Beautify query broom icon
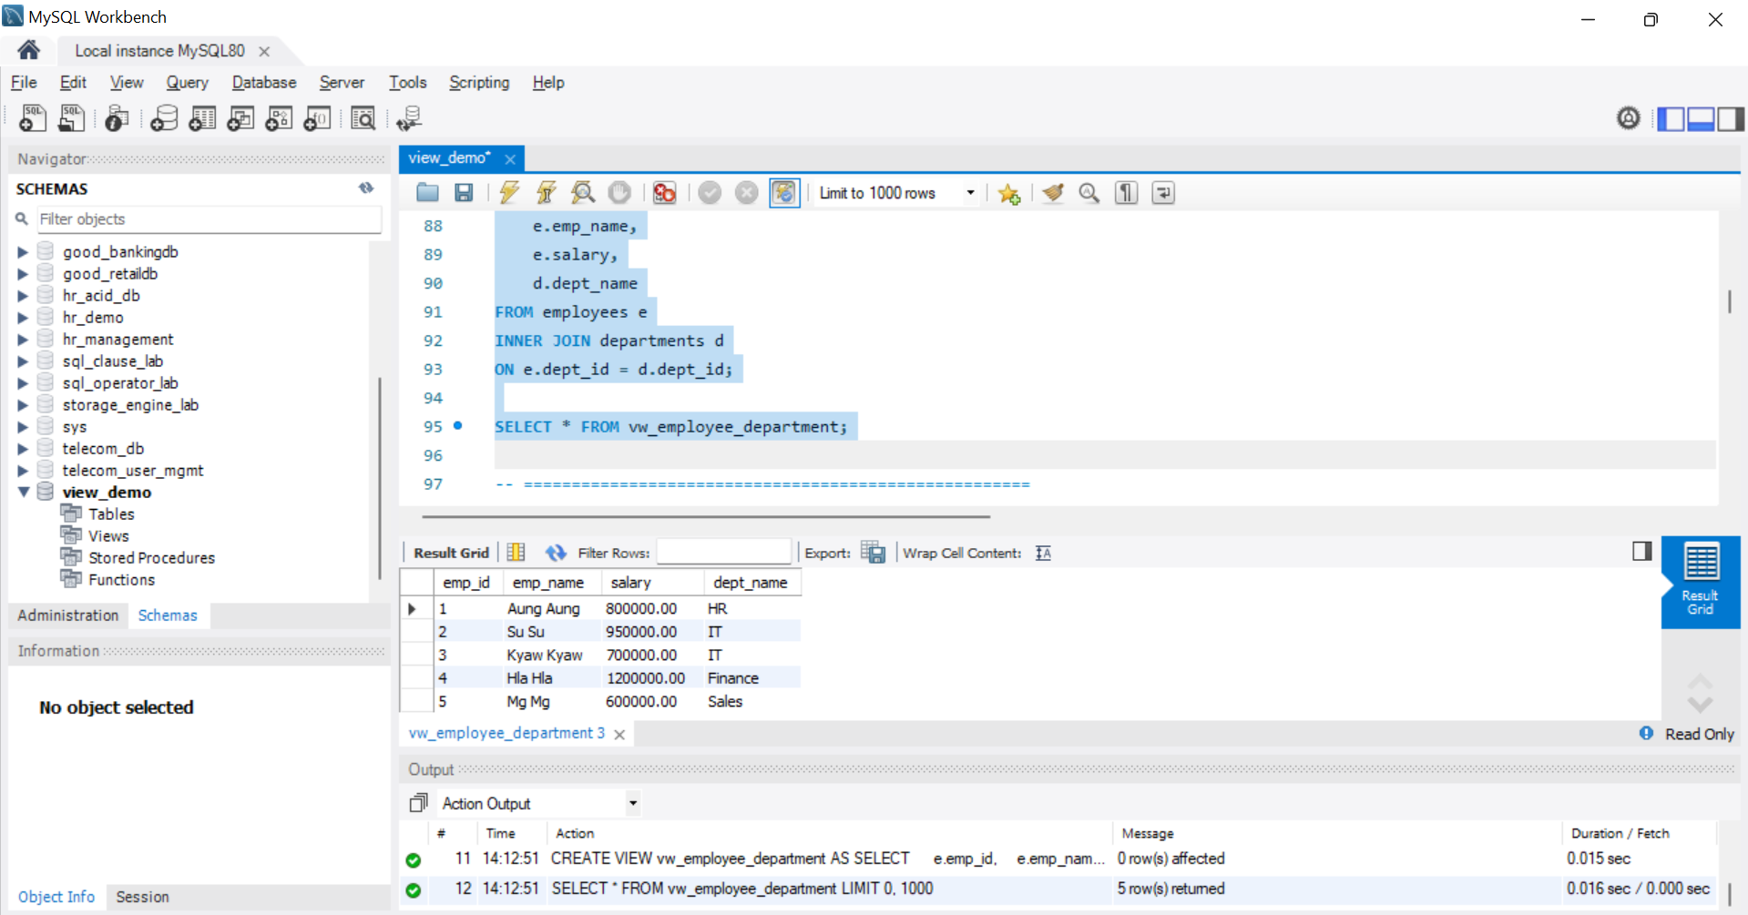 point(1053,193)
